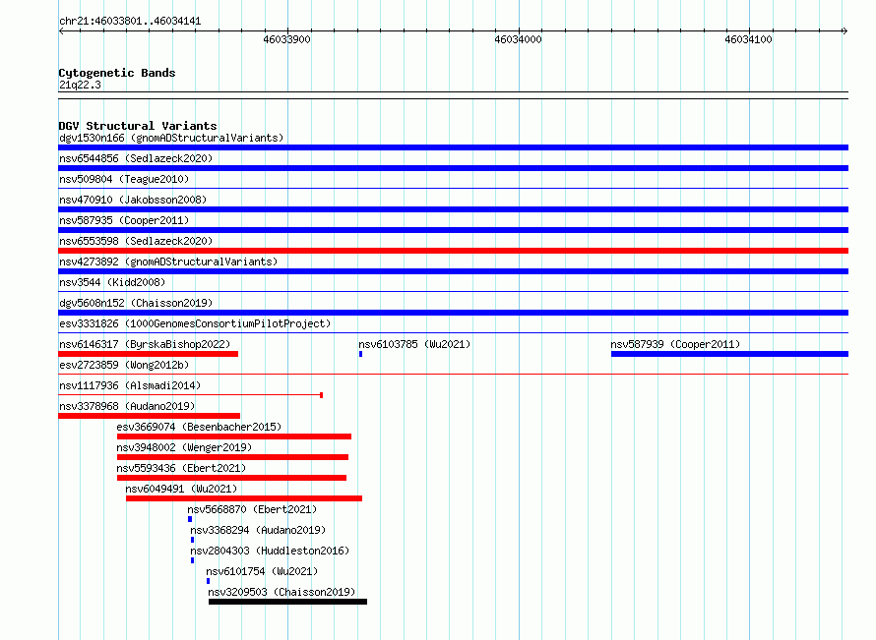Click the Cytogenetic Bands track title

point(117,73)
